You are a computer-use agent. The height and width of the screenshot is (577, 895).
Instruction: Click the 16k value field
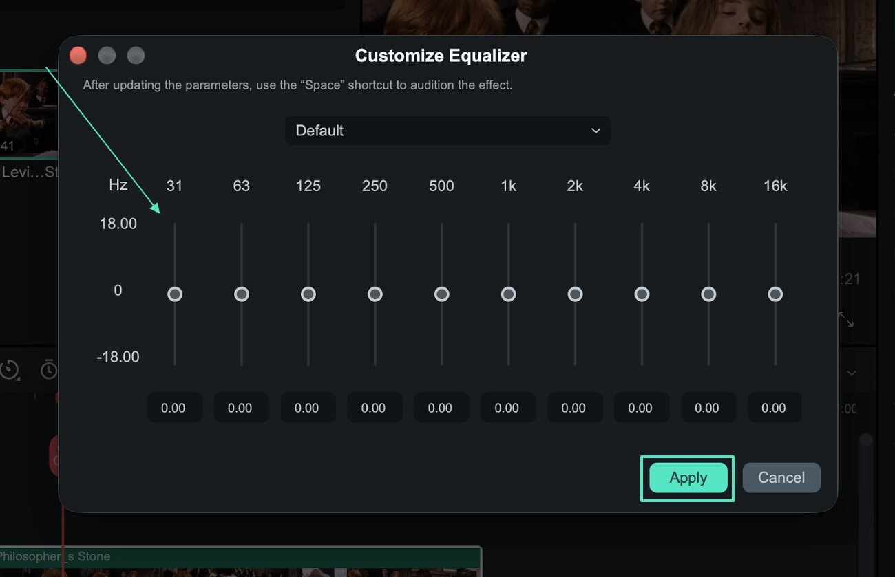tap(775, 408)
